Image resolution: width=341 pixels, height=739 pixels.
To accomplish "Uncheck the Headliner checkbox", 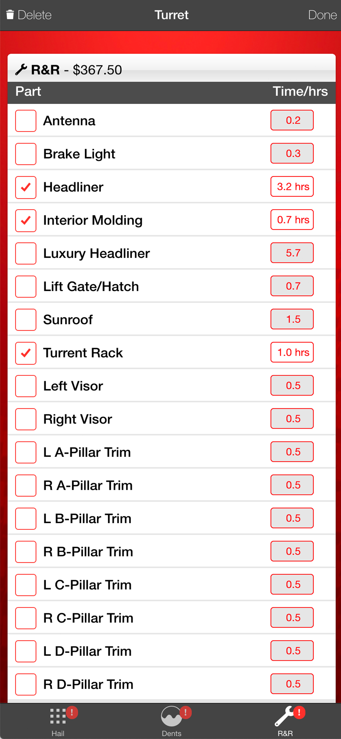I will pyautogui.click(x=26, y=187).
